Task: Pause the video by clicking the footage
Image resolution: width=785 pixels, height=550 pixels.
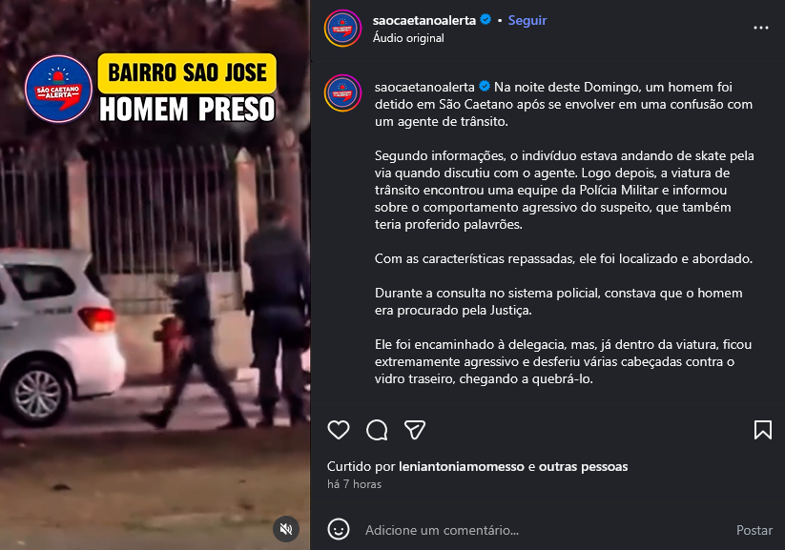Action: tap(155, 311)
